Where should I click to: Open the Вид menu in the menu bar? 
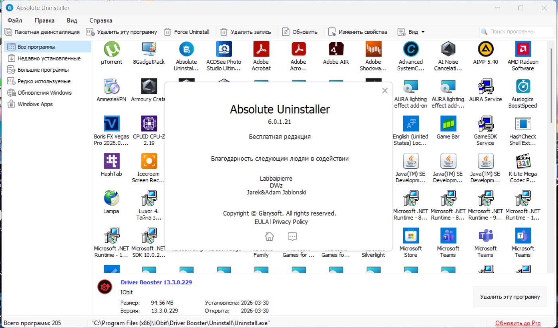pyautogui.click(x=72, y=20)
